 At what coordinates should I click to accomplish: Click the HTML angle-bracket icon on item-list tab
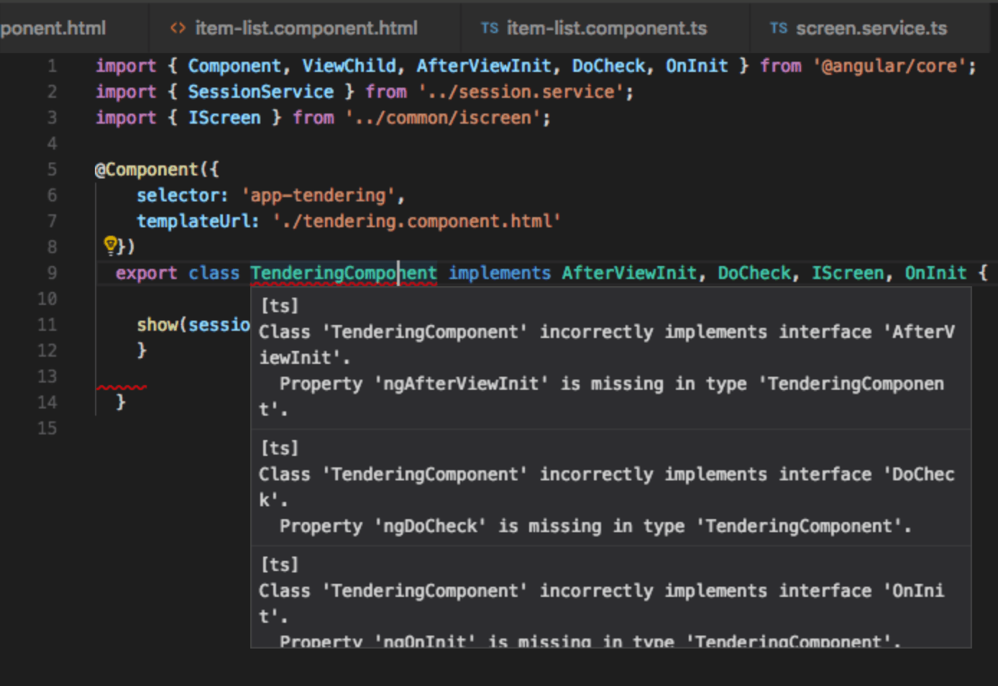click(177, 28)
